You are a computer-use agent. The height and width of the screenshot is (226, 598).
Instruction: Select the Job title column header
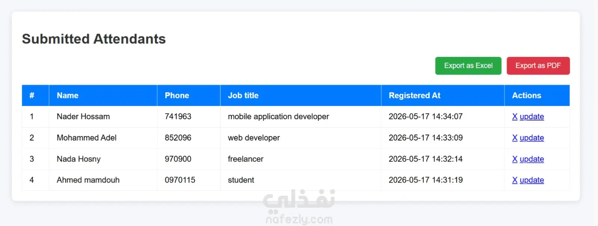click(x=301, y=95)
